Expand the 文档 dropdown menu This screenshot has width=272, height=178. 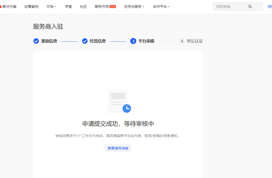coord(52,6)
